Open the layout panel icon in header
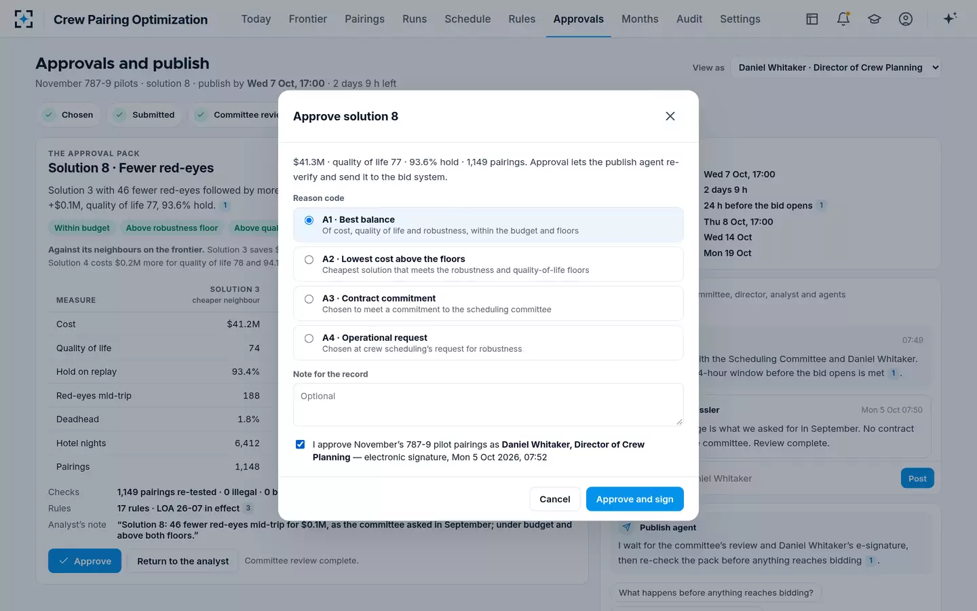Viewport: 977px width, 611px height. point(812,19)
